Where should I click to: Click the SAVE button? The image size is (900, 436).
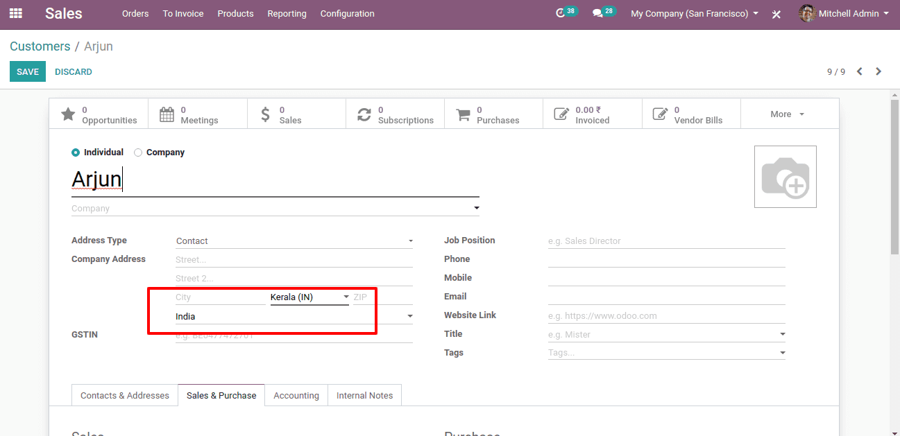28,71
